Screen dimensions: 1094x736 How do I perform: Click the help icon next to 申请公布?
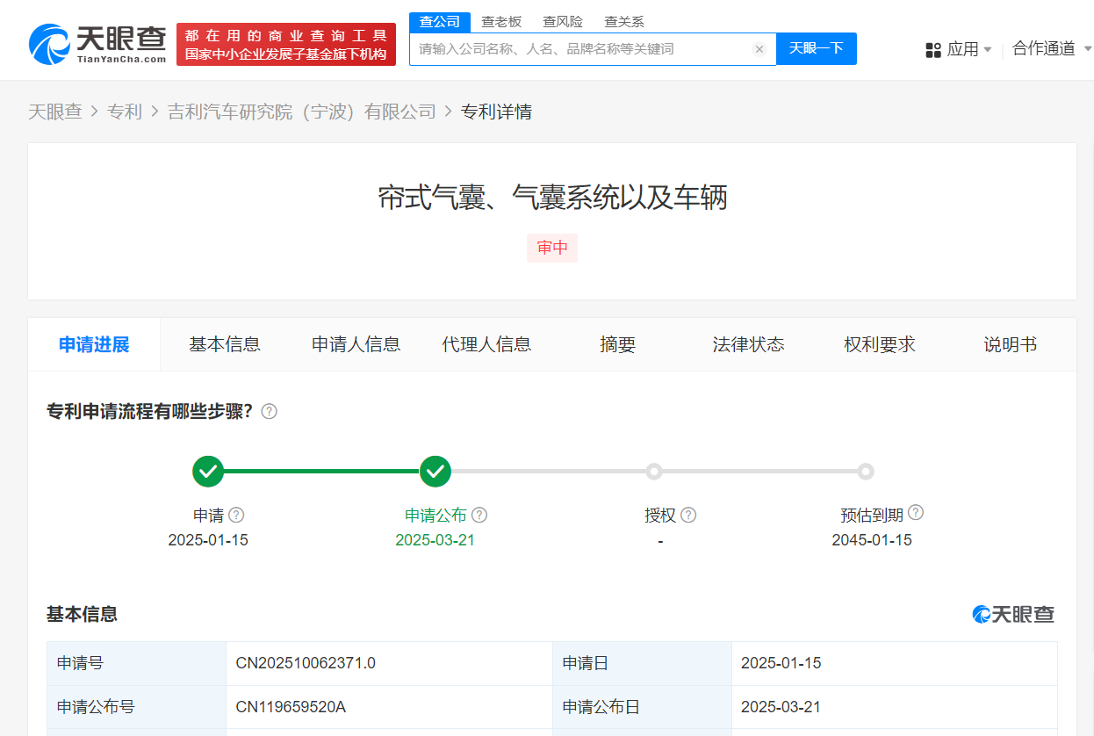[x=479, y=516]
